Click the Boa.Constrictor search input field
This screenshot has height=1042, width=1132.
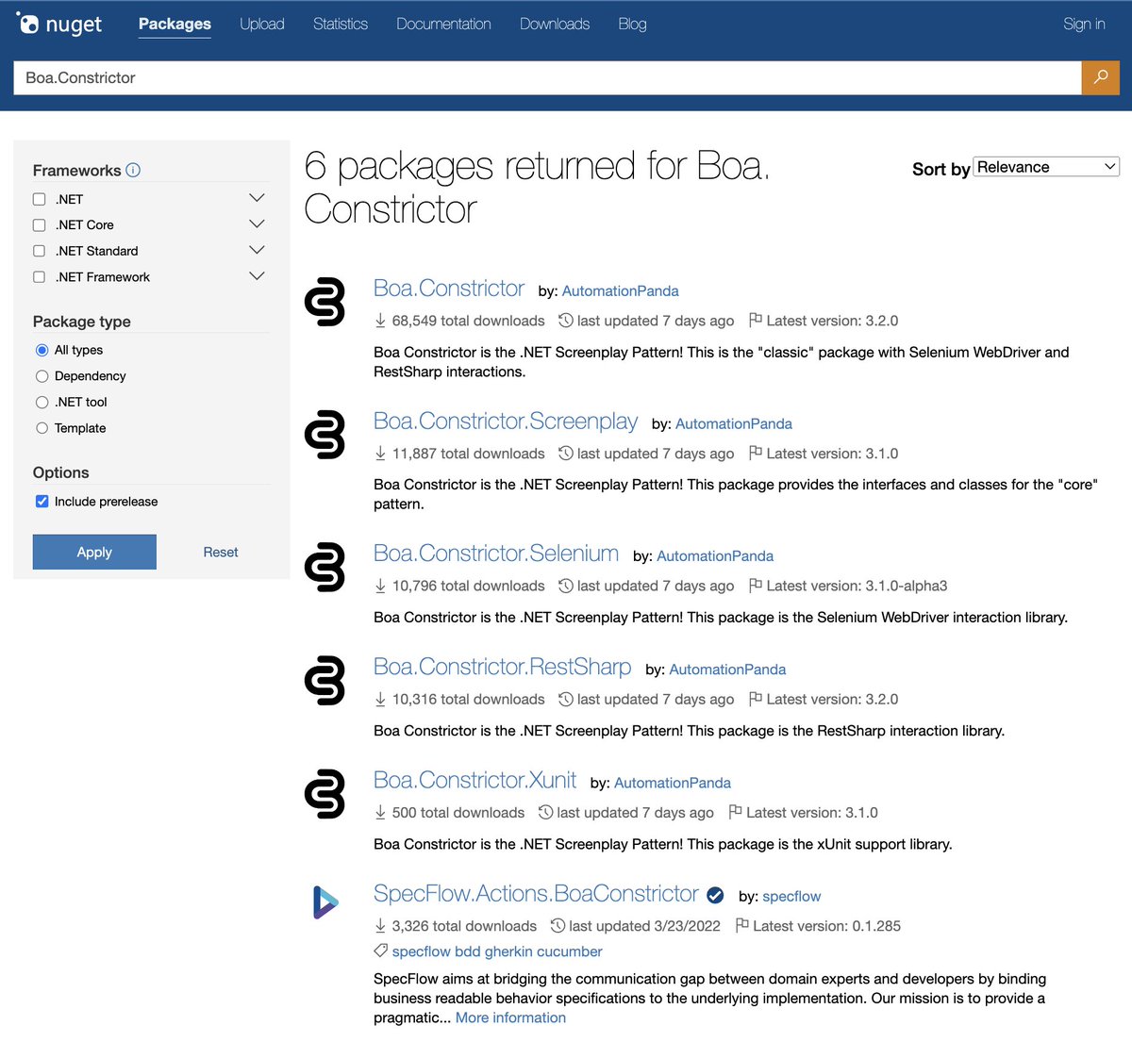click(x=547, y=77)
